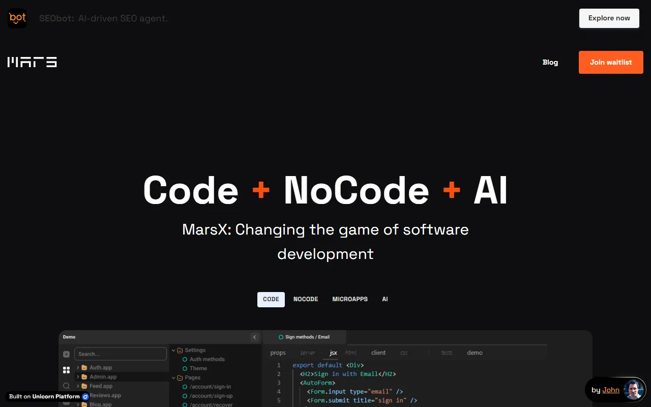Image resolution: width=651 pixels, height=407 pixels.
Task: Expand the Admin.app tree node
Action: (x=78, y=377)
